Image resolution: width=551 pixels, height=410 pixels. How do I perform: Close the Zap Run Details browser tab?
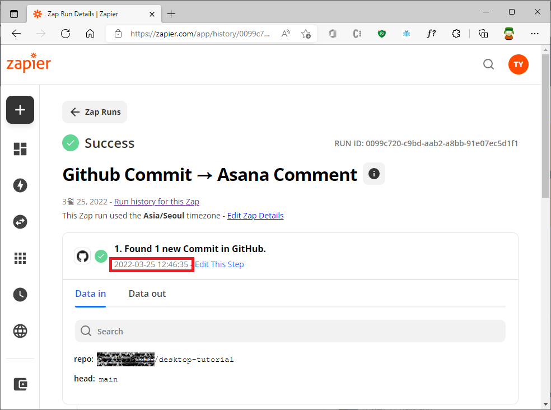coord(152,14)
